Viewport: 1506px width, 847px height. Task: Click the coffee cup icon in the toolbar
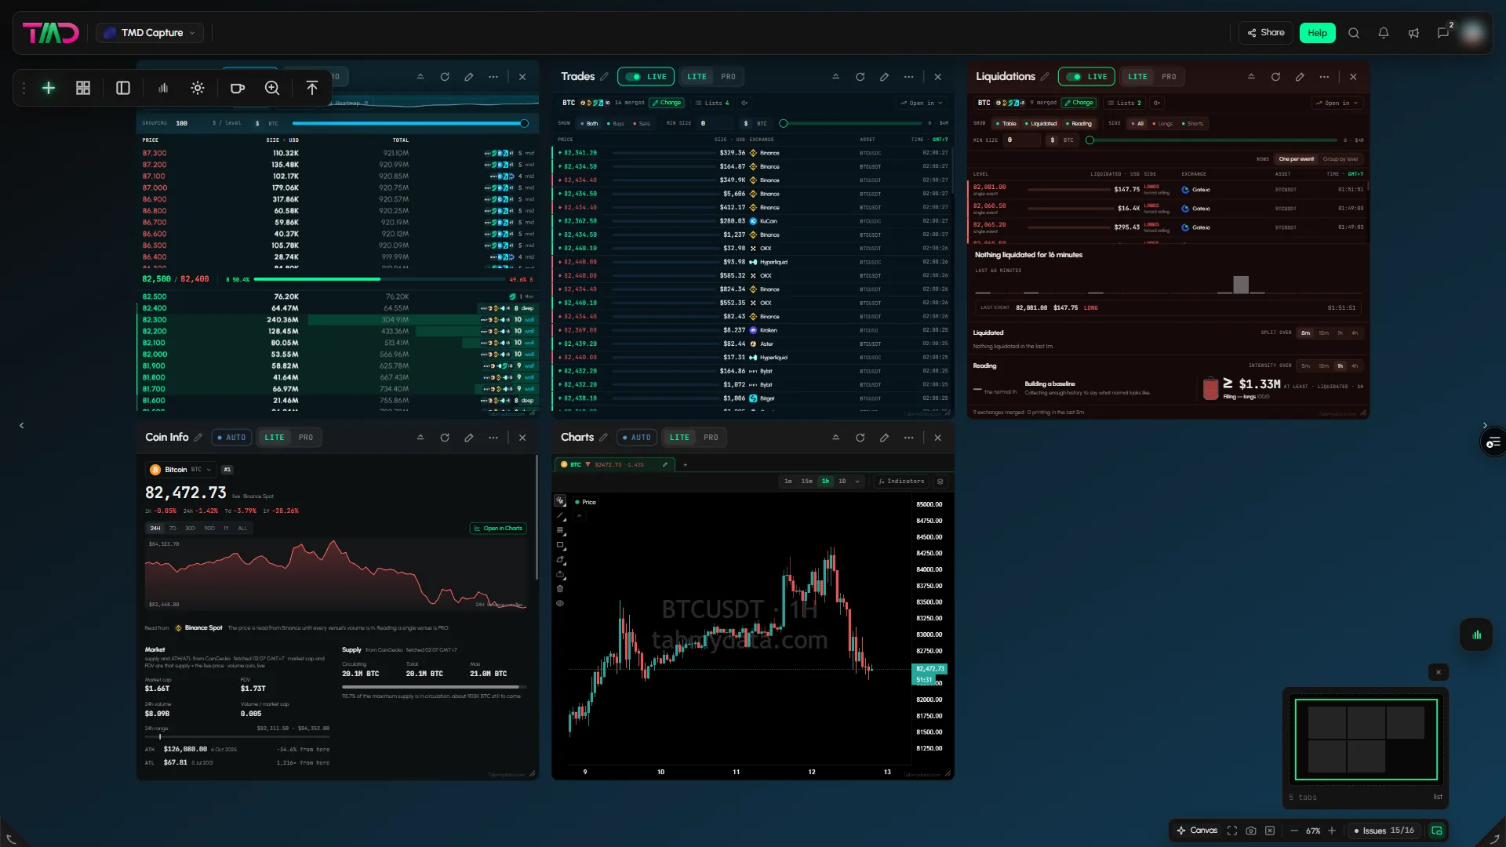[x=238, y=88]
